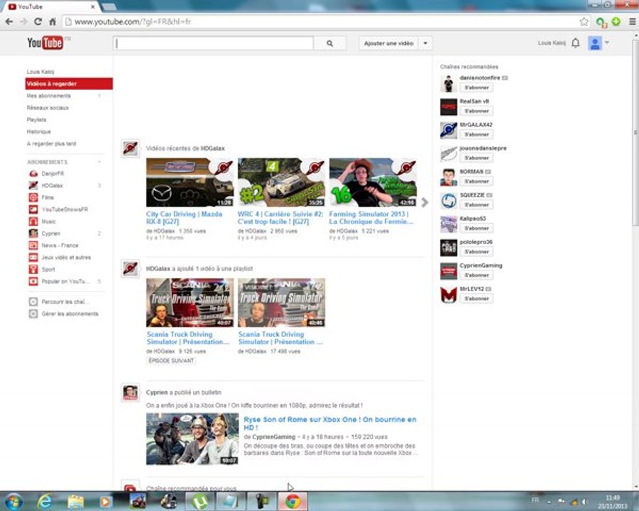Subscribe to danisnotonfire channel
Viewport: 639px width, 511px height.
pos(476,87)
